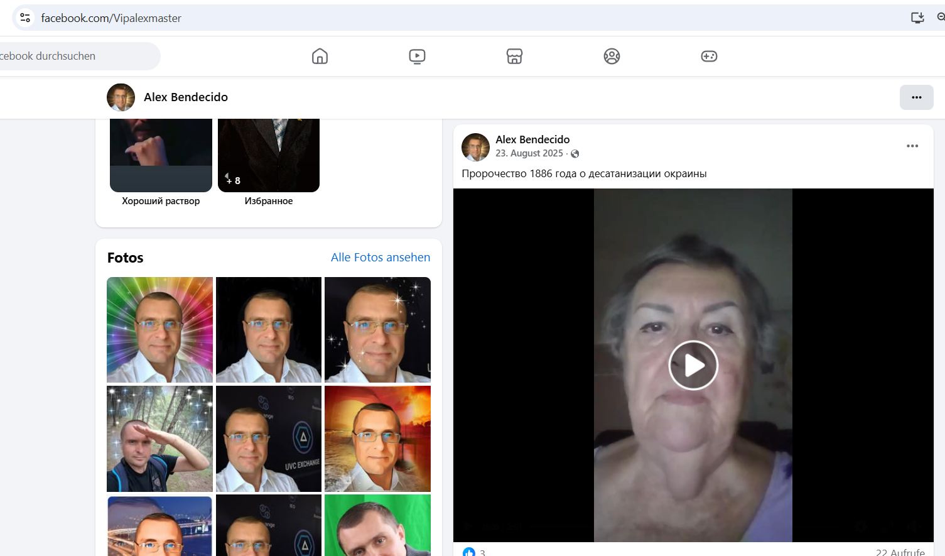The height and width of the screenshot is (556, 945).
Task: Open the 23. August 2025 post timestamp
Action: [x=529, y=153]
